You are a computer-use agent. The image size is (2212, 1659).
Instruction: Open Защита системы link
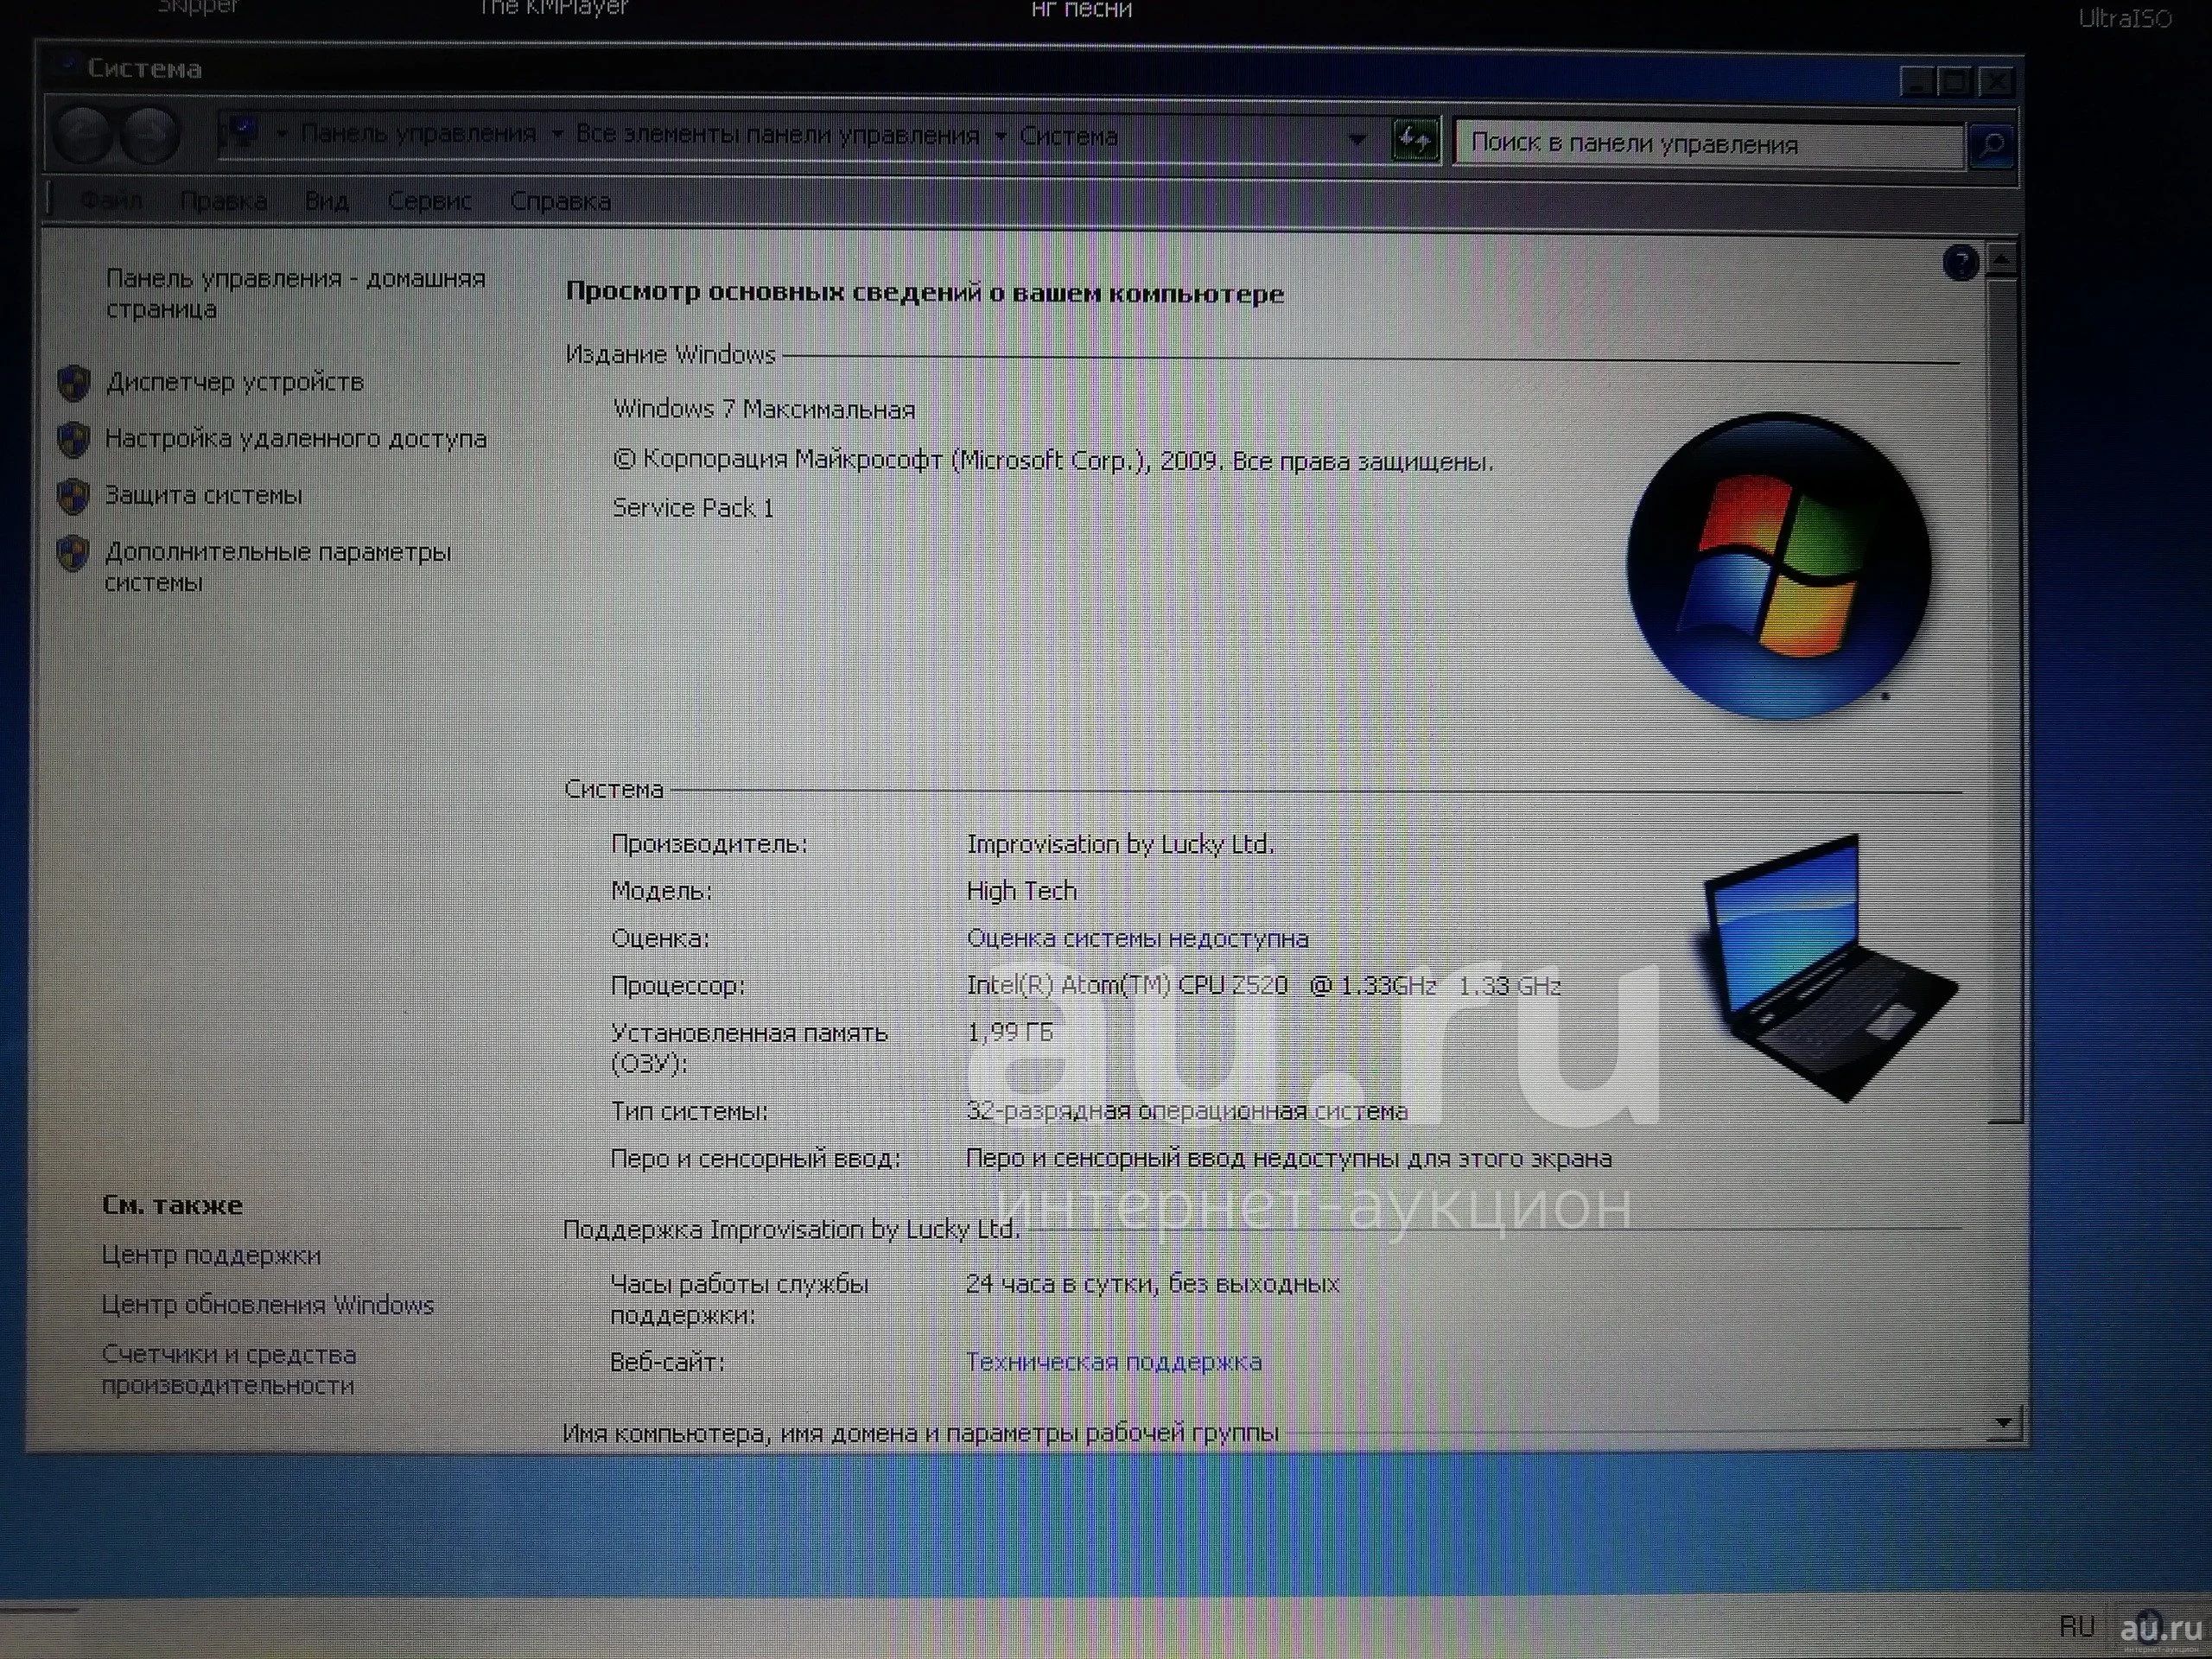[203, 495]
